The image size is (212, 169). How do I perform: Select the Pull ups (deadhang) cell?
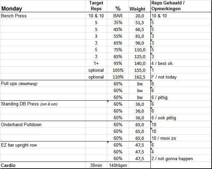[20, 84]
